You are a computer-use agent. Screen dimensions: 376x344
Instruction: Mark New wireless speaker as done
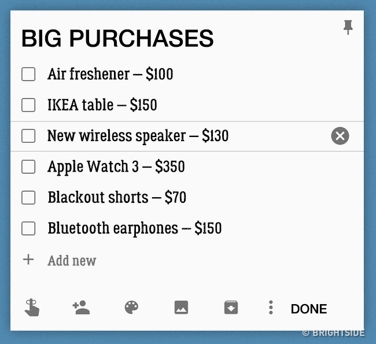28,136
